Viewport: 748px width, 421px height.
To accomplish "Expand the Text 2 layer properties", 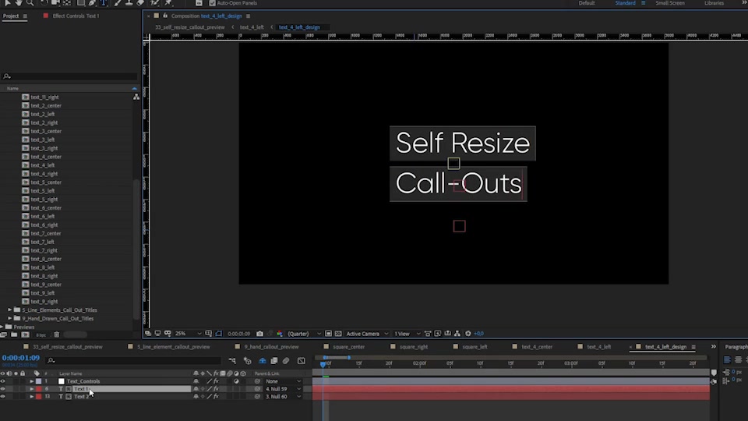I will coord(31,397).
